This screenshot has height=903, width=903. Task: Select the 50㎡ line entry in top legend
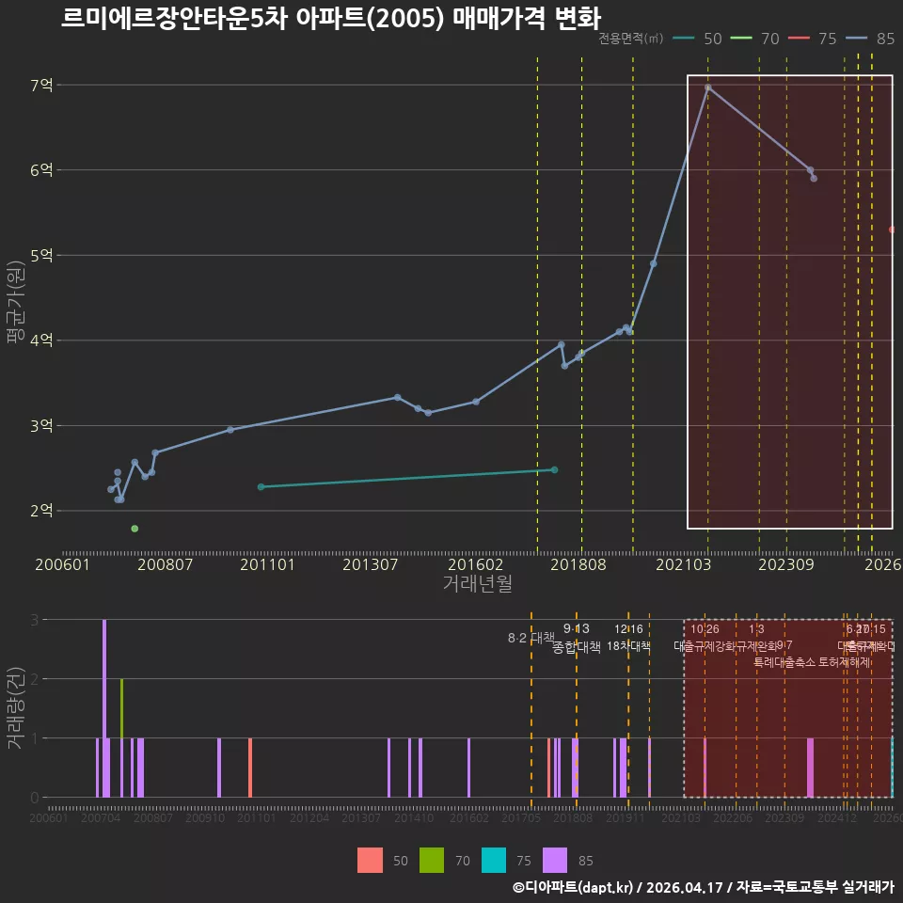pos(697,39)
